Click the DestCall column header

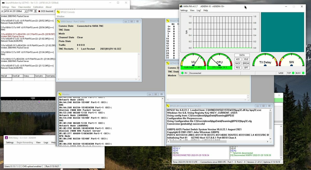[17, 76]
